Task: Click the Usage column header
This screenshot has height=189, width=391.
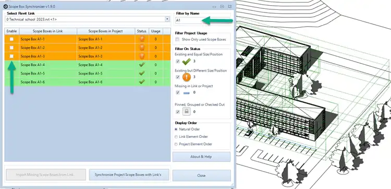Action: pos(155,31)
